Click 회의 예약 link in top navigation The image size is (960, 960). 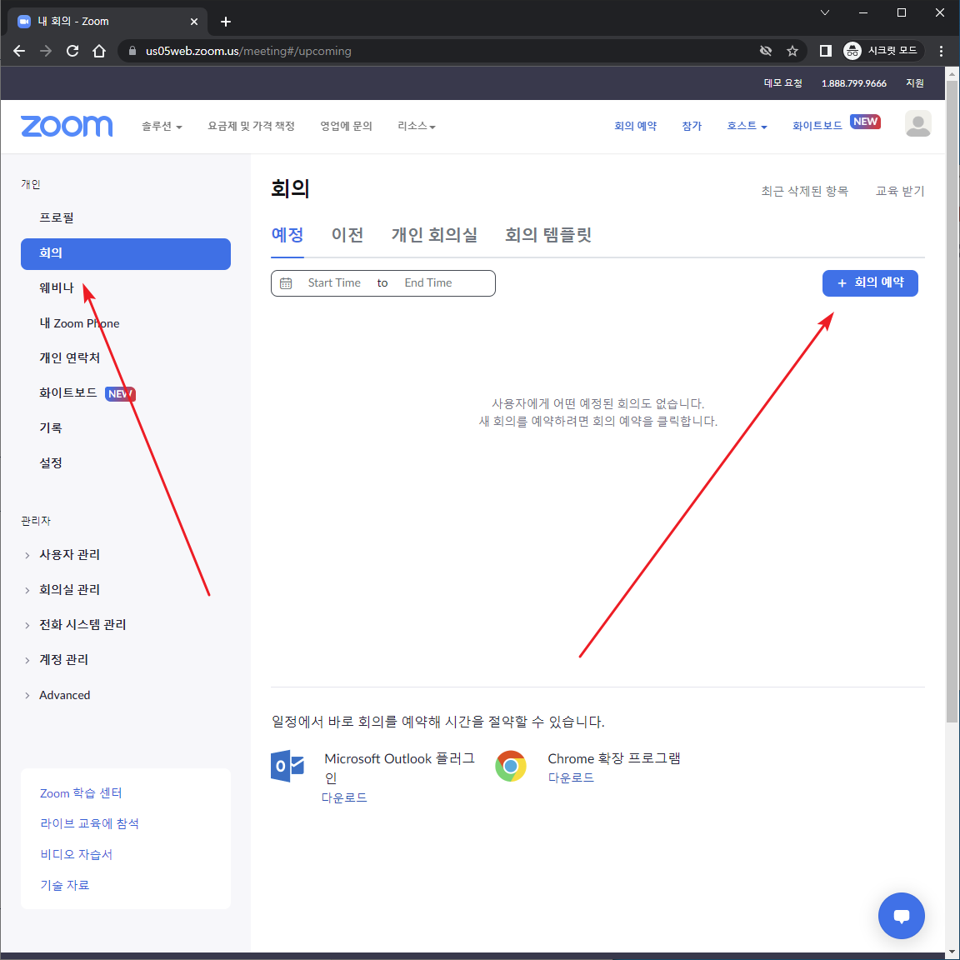coord(635,126)
